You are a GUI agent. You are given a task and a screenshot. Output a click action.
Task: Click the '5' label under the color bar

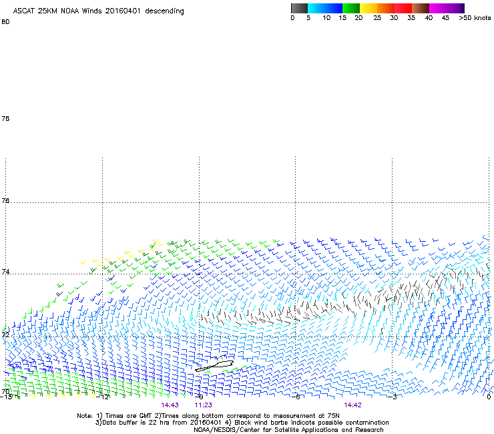click(308, 18)
